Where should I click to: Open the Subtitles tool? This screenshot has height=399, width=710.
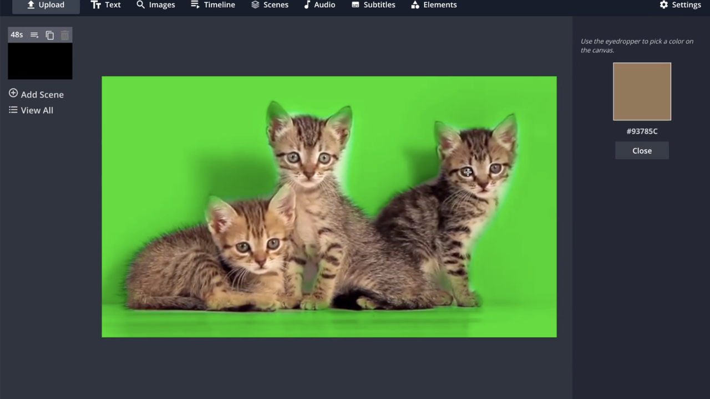tap(373, 5)
